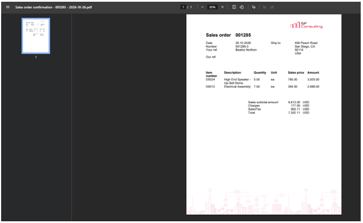The image size is (363, 223).
Task: Click the Total value 7,352.11
Action: 294,112
